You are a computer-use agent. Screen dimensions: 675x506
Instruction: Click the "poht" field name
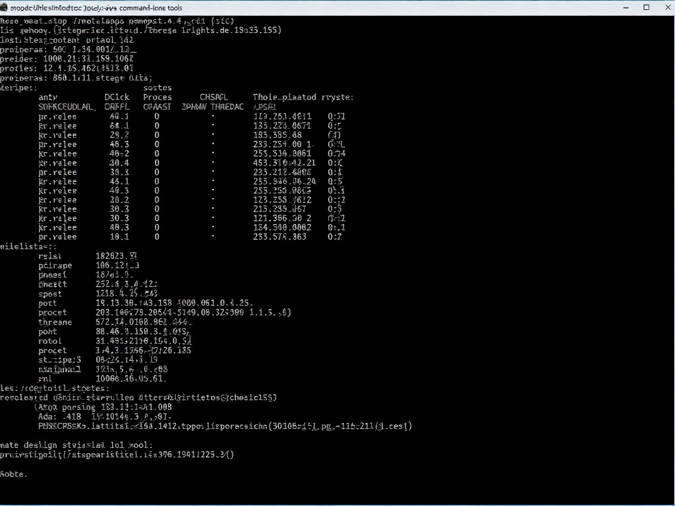[x=47, y=332]
